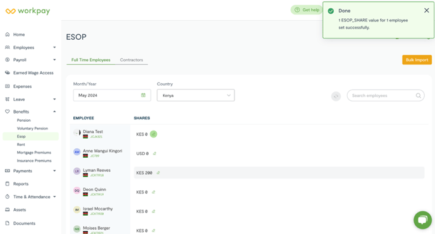Image resolution: width=435 pixels, height=234 pixels.
Task: Switch to the Contractors tab
Action: (x=132, y=60)
